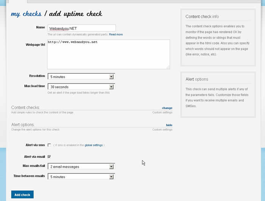
Task: Uncheck the Alert via email checkbox
Action: tap(49, 156)
